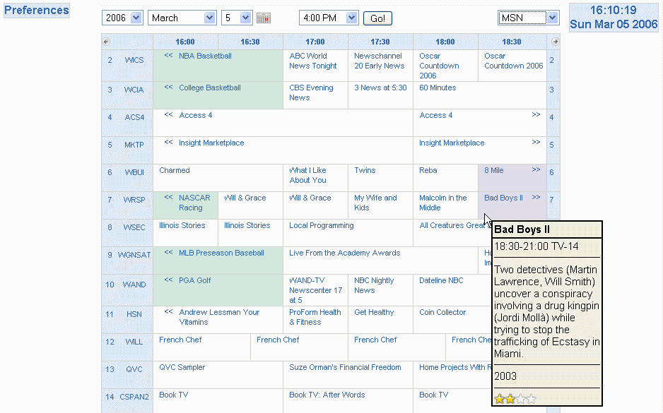
Task: Open the 3 News at 5:30 listing
Action: (x=380, y=88)
